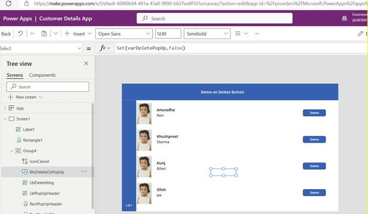Switch to the Screens tab
Screen dimensions: 368x214
[x=15, y=75]
